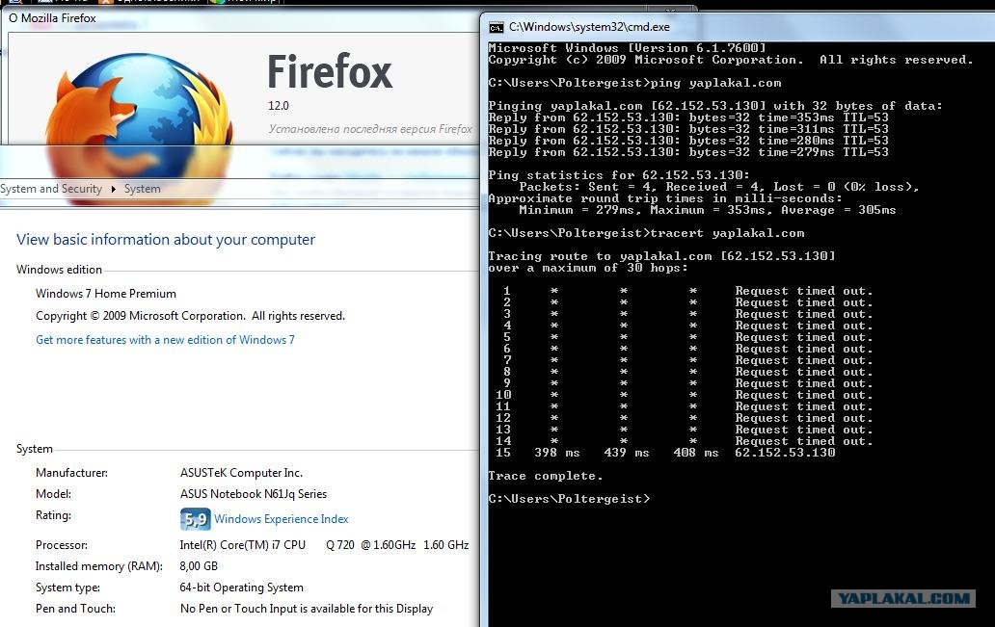
Task: Click the 'Approximate round trip times in milli-seconds:' line
Action: tap(665, 198)
